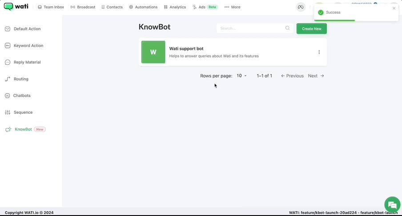Open the Routing arrow icon
This screenshot has height=216, width=402.
(x=8, y=79)
